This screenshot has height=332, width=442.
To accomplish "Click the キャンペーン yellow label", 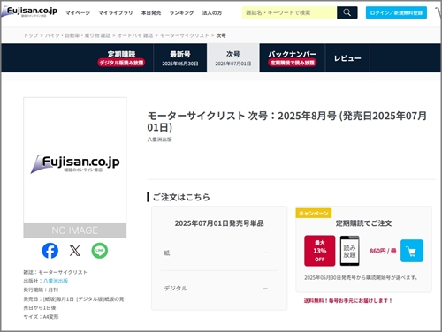I will (314, 213).
